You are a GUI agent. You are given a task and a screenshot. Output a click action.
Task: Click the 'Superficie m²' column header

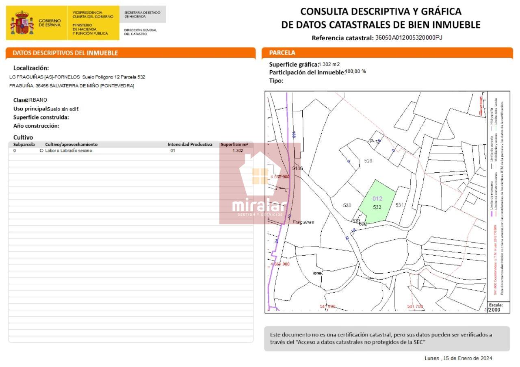[234, 144]
